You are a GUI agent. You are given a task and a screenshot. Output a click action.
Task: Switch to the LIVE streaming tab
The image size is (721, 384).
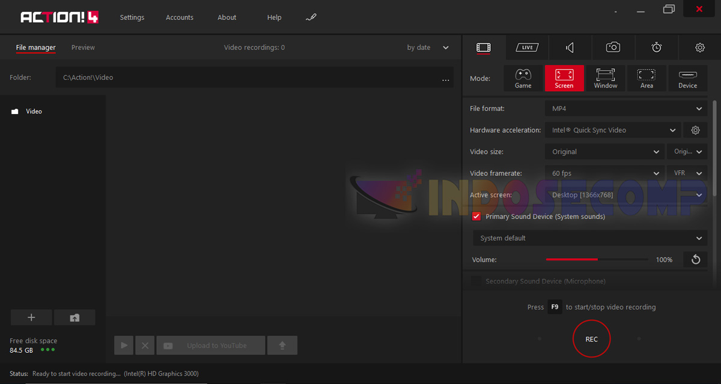pos(527,47)
